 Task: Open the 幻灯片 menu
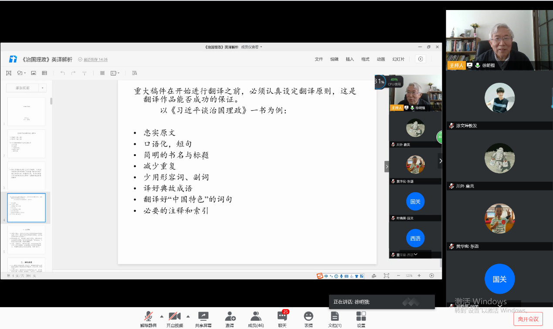point(398,59)
